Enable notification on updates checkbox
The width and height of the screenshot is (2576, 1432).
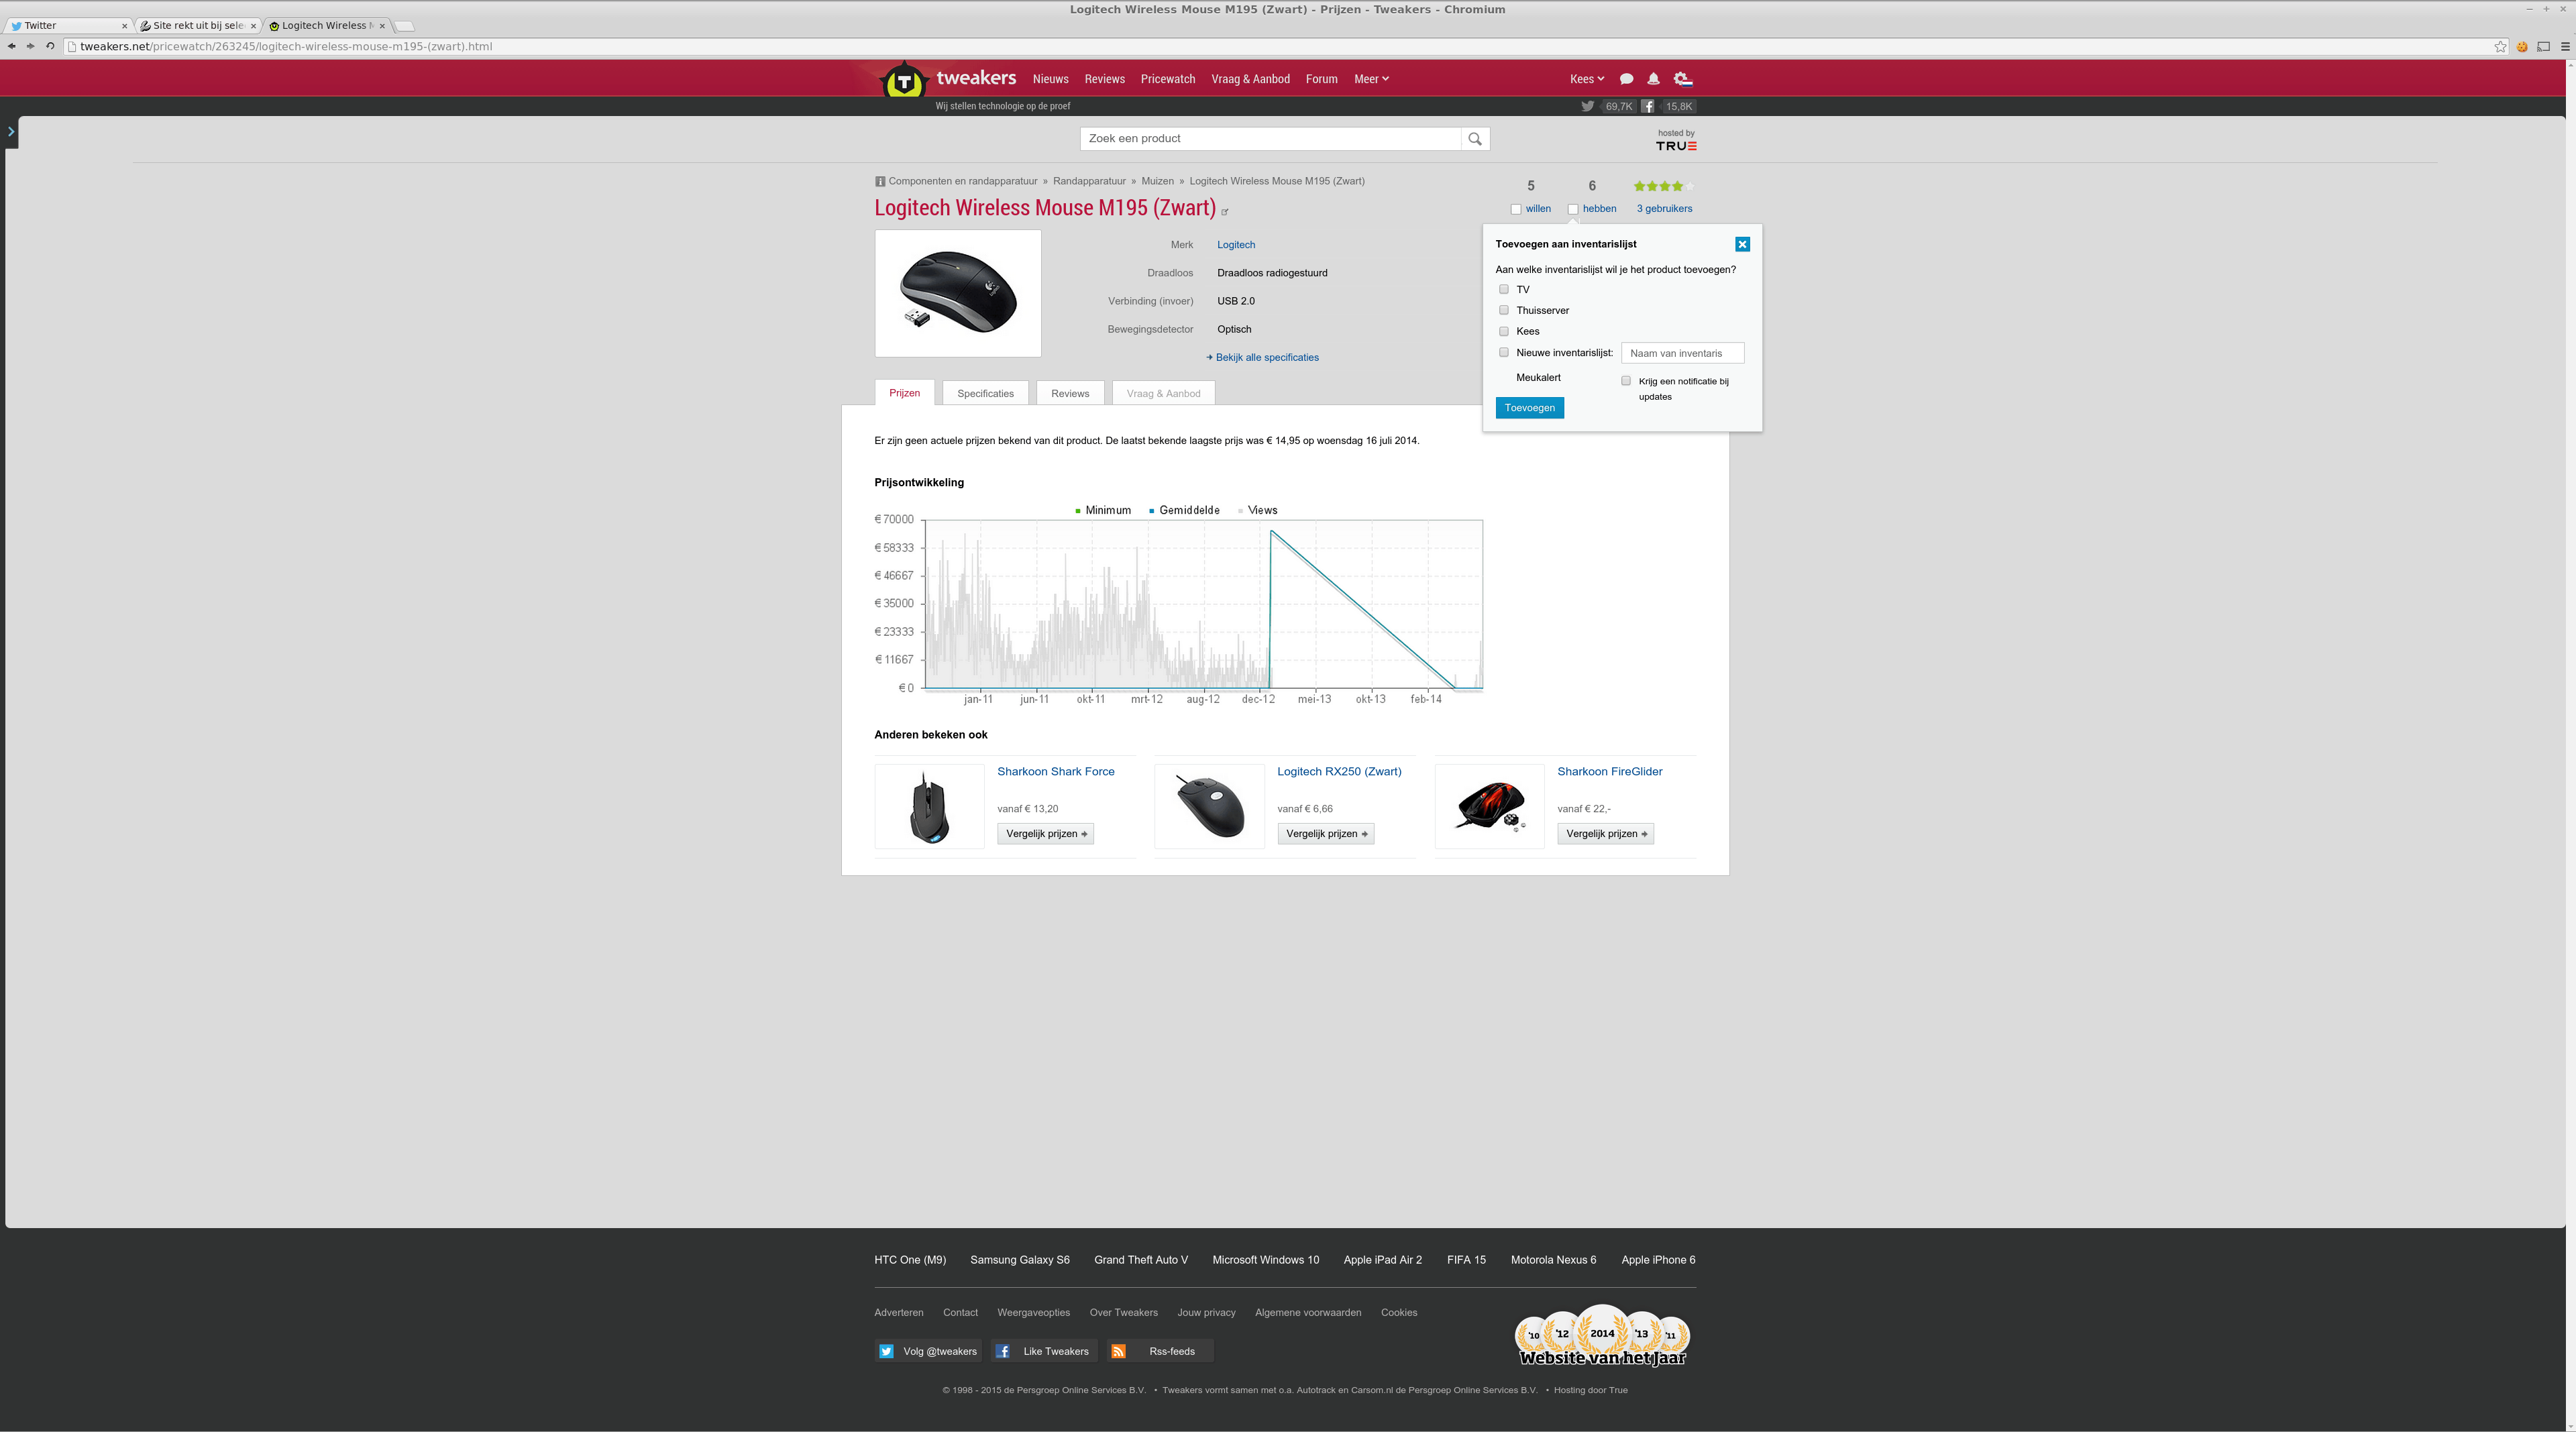point(1626,381)
